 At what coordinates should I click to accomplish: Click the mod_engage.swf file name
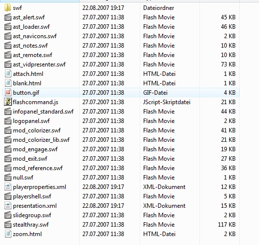click(x=35, y=149)
